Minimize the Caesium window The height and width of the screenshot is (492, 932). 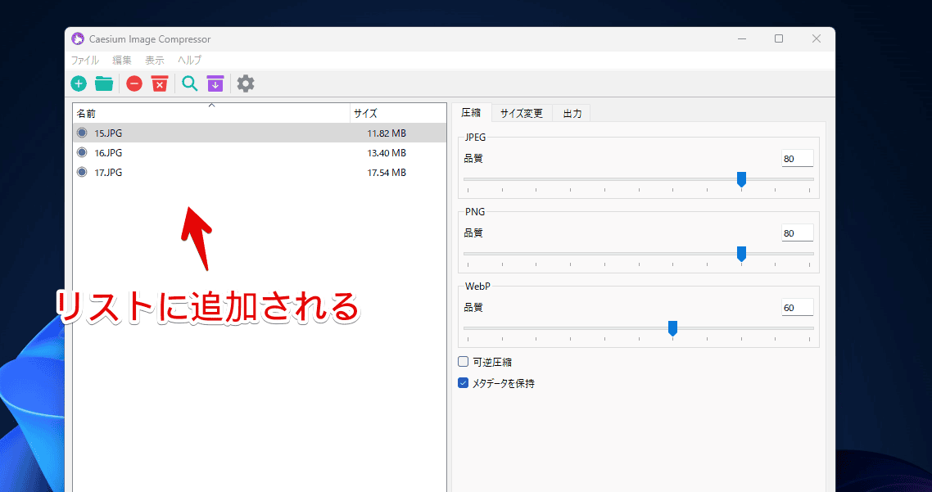point(742,39)
